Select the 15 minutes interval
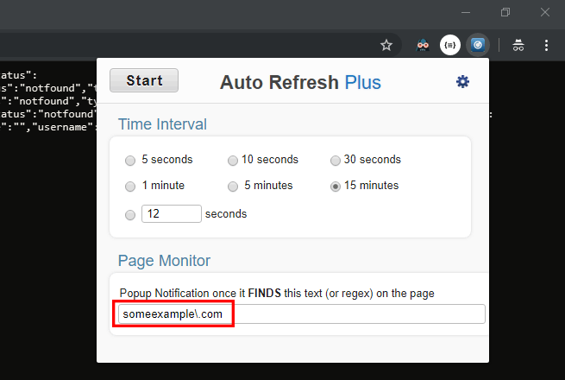The width and height of the screenshot is (565, 380). click(x=336, y=187)
